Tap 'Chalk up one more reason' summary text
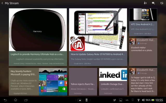 coord(24,85)
